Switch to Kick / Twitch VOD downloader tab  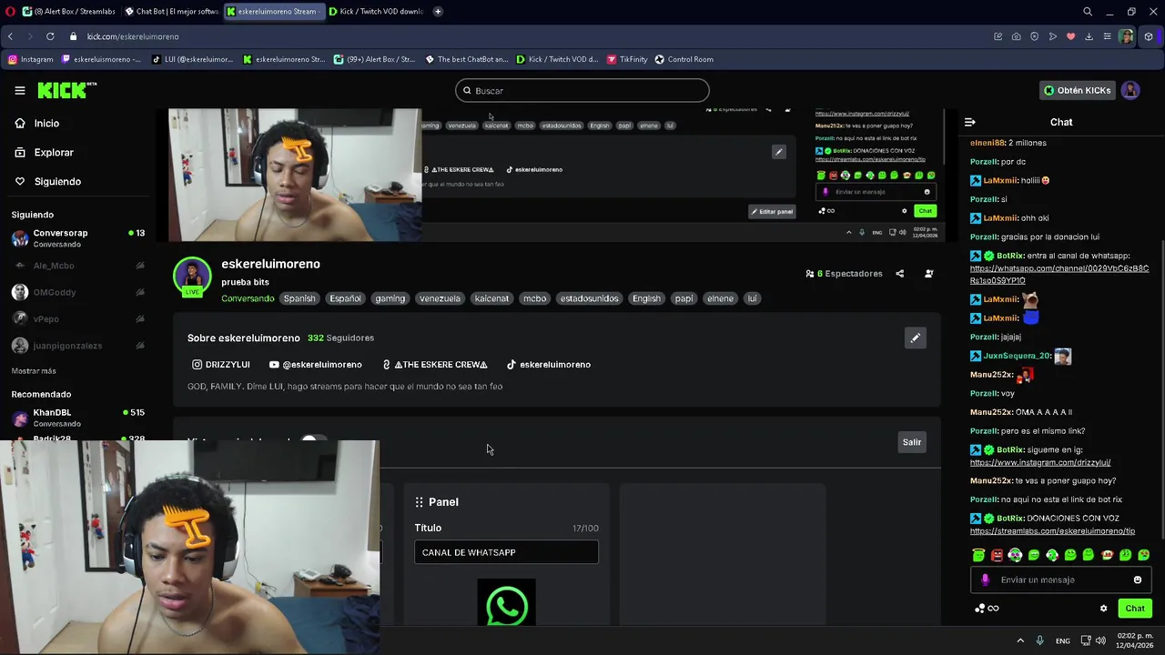click(375, 11)
